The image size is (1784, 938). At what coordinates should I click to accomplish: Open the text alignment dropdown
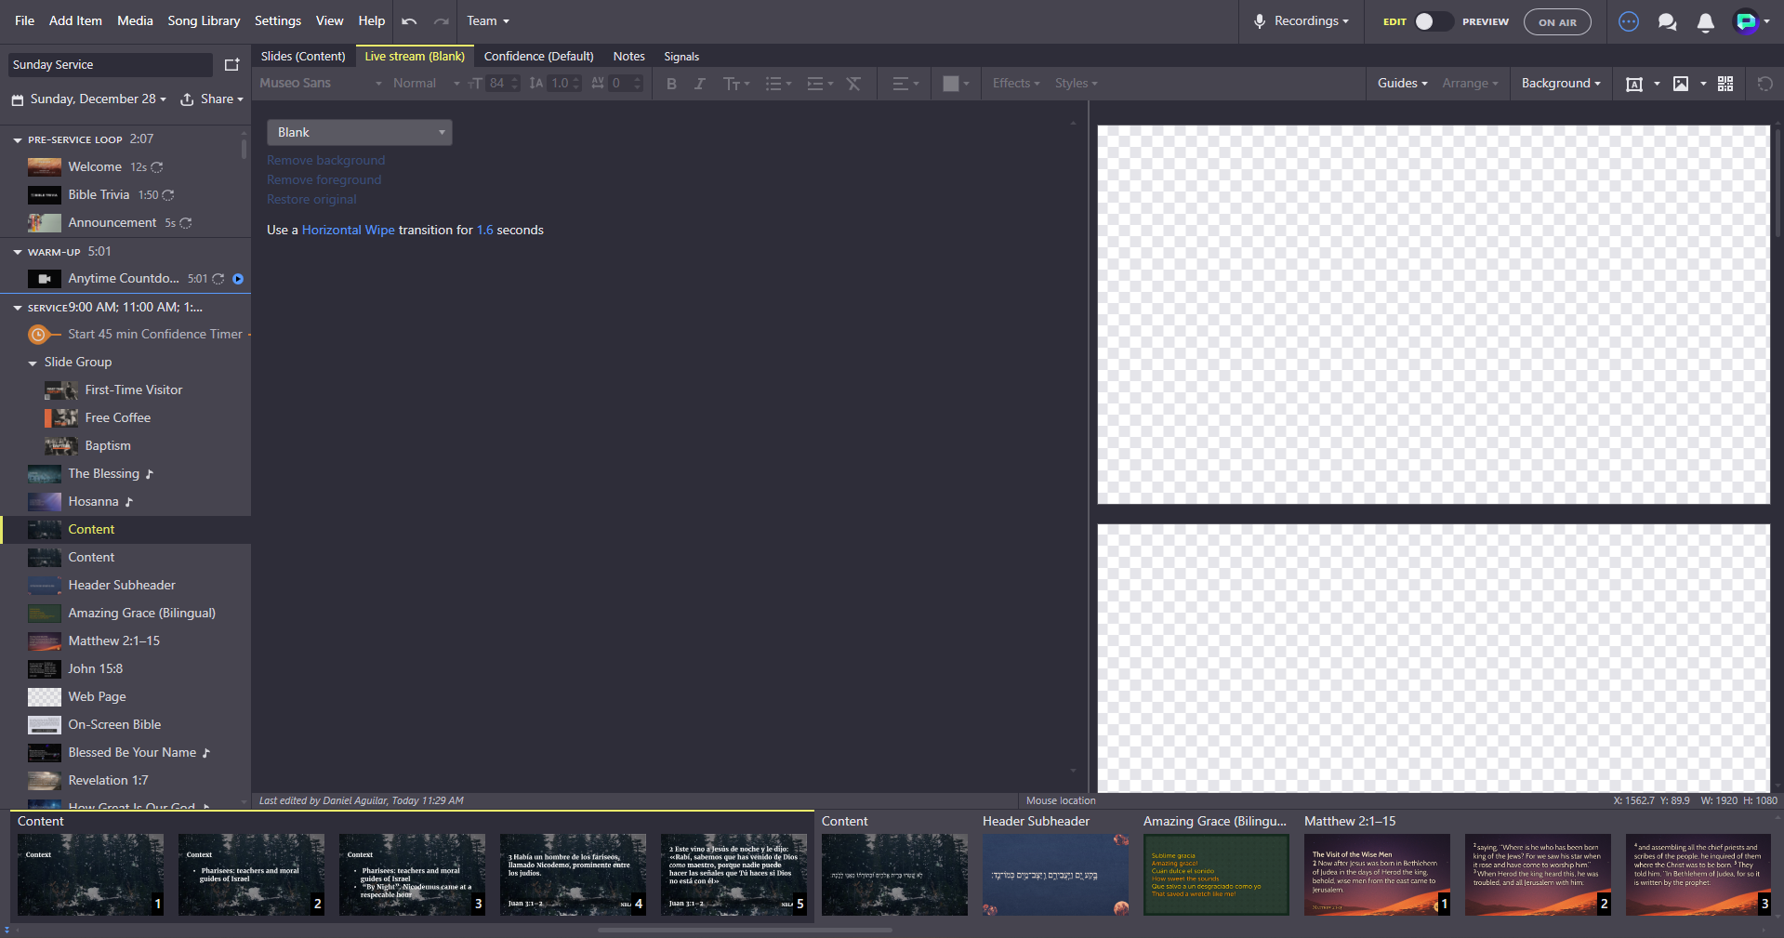point(905,84)
